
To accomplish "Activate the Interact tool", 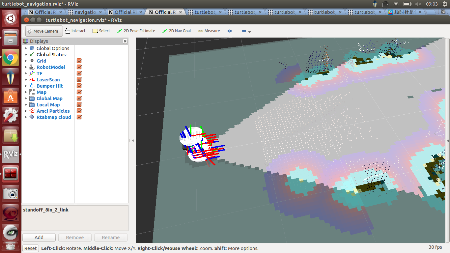I will [x=75, y=31].
